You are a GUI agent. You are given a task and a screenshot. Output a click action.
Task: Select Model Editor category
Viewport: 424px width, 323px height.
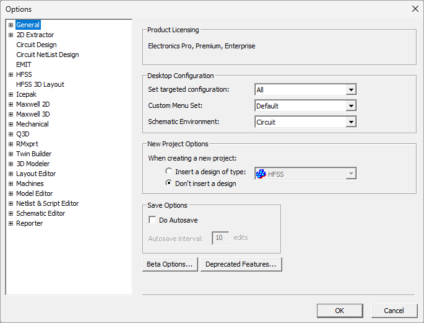pyautogui.click(x=34, y=193)
